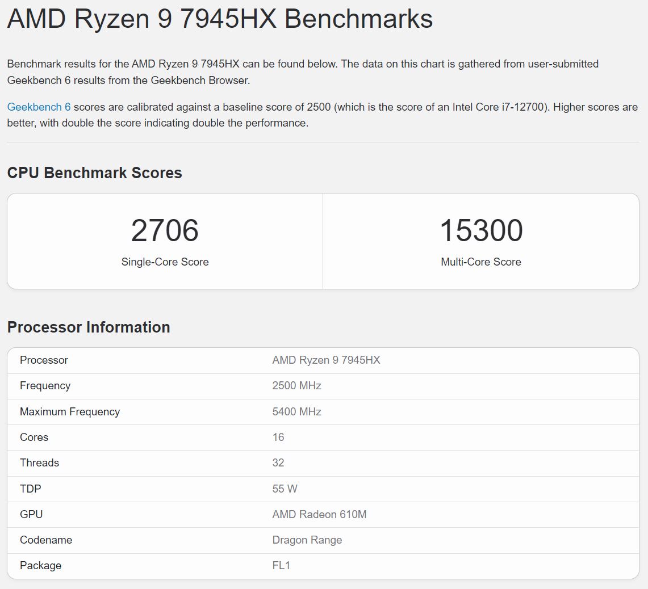Image resolution: width=648 pixels, height=589 pixels.
Task: Select the multi-core score value 15300
Action: coord(481,230)
